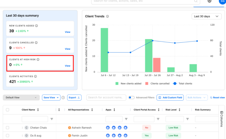Click the Risk Summary column filter box
This screenshot has height=139, width=226.
207,119
